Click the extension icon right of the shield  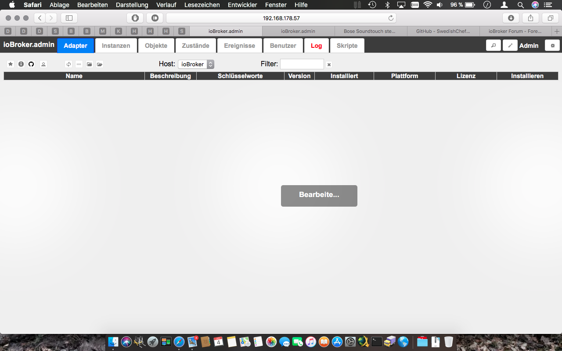pyautogui.click(x=155, y=18)
